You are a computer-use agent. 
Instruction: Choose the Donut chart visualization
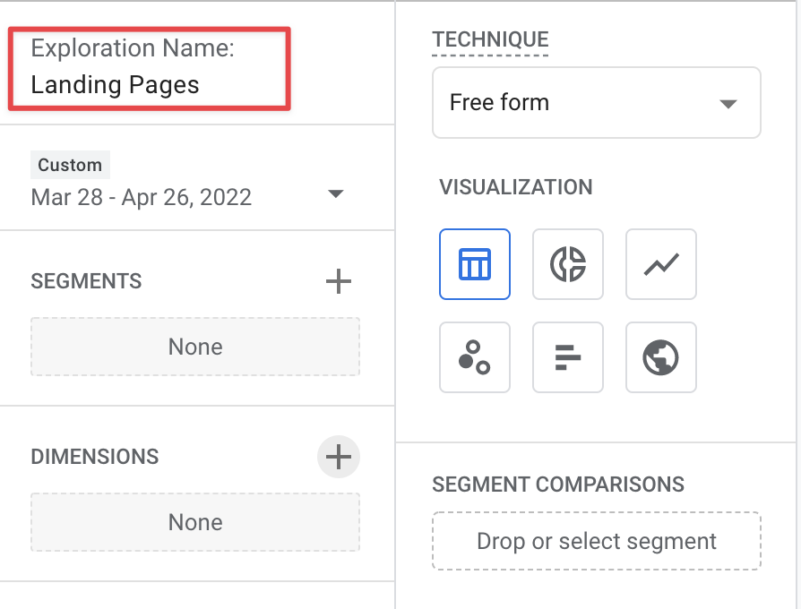(567, 264)
